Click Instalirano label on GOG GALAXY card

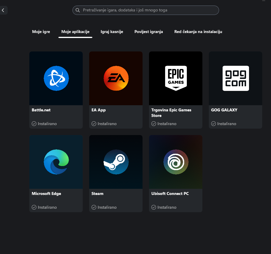227,124
